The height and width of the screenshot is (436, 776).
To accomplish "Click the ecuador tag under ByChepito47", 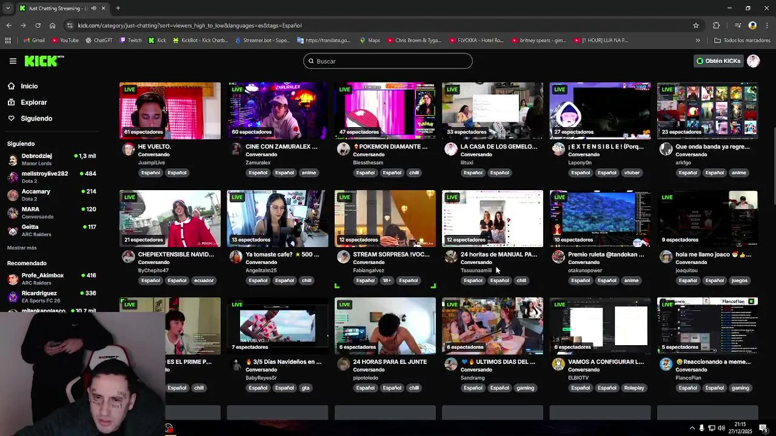I will pos(204,280).
